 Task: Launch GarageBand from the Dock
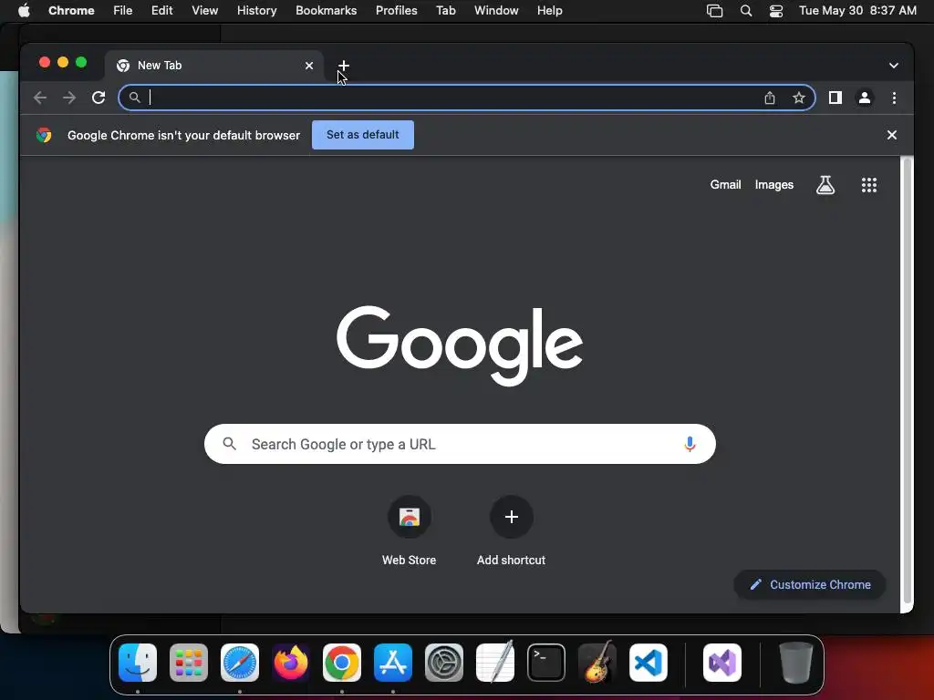pyautogui.click(x=597, y=662)
